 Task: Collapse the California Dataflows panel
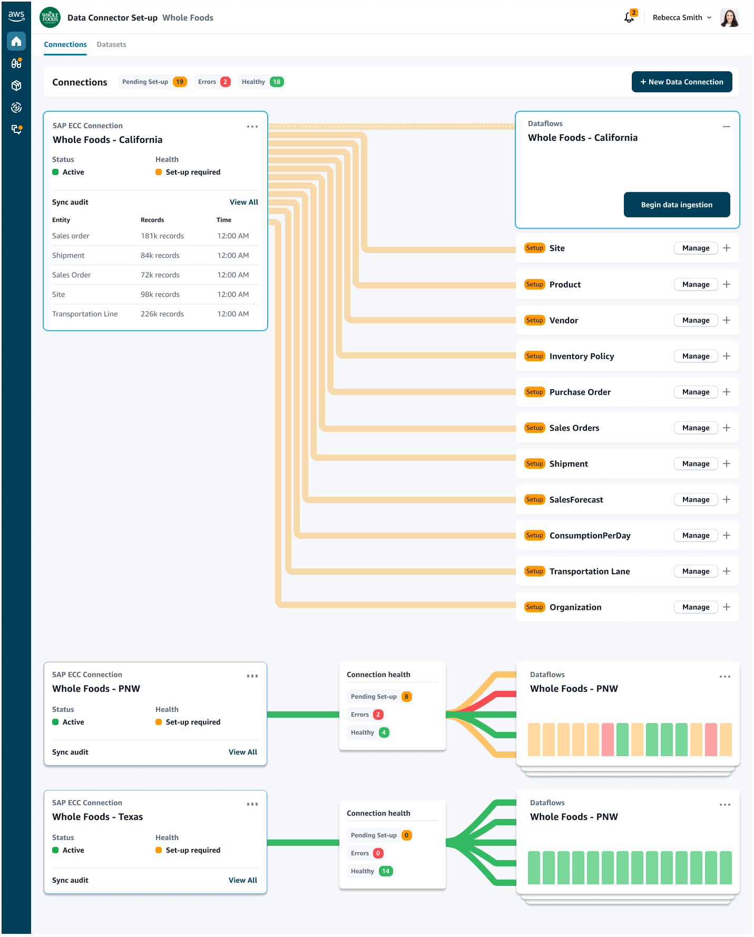[x=727, y=127]
